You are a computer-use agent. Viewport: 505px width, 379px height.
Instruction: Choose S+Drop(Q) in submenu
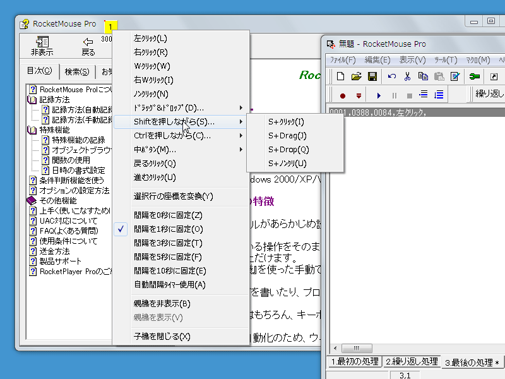(295, 150)
